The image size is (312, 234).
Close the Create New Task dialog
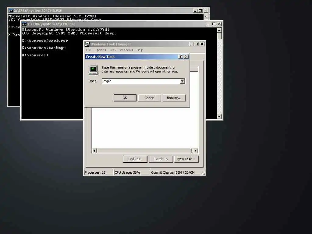pos(186,56)
